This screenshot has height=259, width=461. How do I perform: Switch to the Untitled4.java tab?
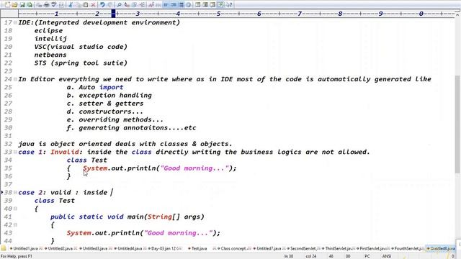pos(130,248)
